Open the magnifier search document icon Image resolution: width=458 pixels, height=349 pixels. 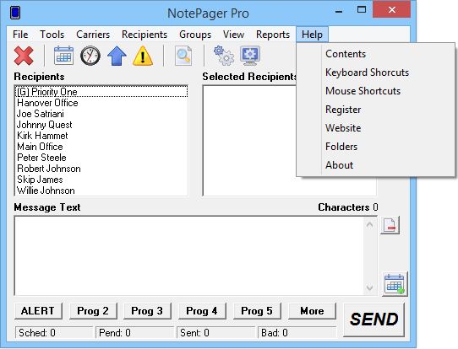coord(183,56)
